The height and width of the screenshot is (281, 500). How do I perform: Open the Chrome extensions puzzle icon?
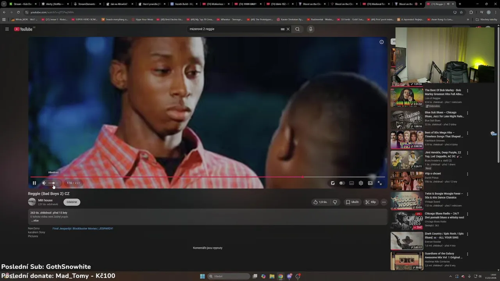[471, 12]
